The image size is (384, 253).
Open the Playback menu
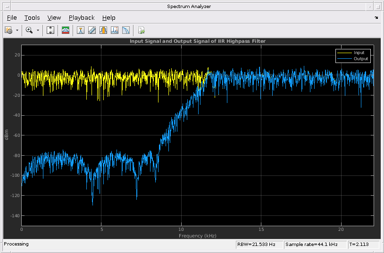(82, 18)
